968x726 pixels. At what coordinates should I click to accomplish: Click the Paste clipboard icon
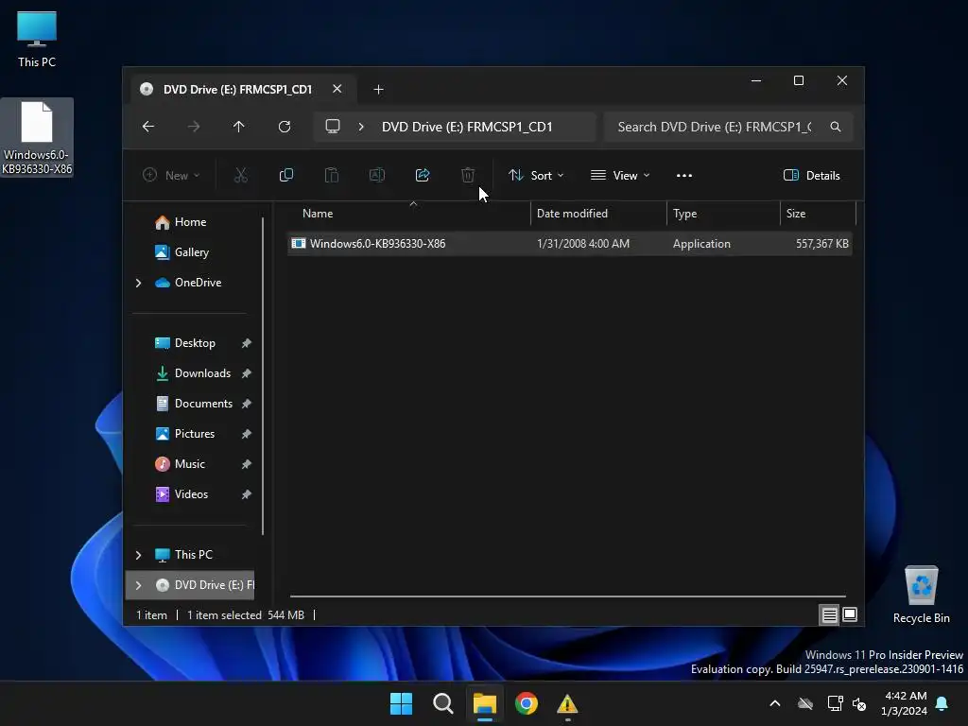(x=332, y=175)
